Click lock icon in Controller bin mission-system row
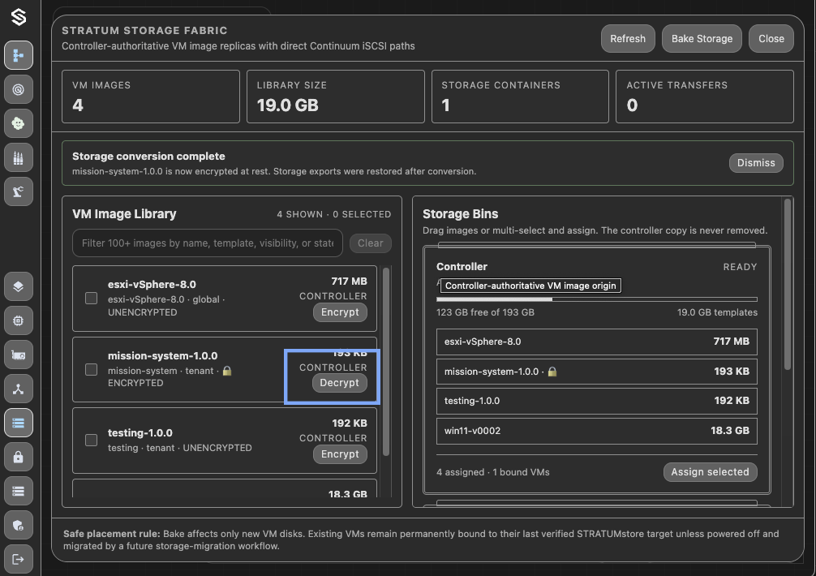The width and height of the screenshot is (816, 576). click(552, 372)
